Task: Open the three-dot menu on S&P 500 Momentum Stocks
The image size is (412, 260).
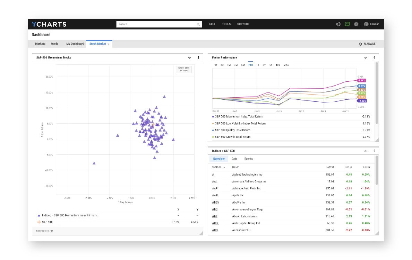Action: tap(198, 57)
